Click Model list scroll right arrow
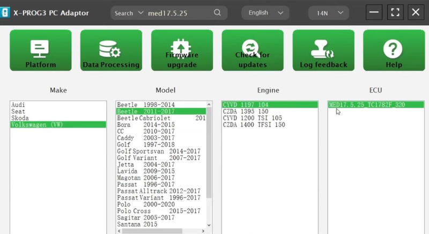 (x=203, y=231)
